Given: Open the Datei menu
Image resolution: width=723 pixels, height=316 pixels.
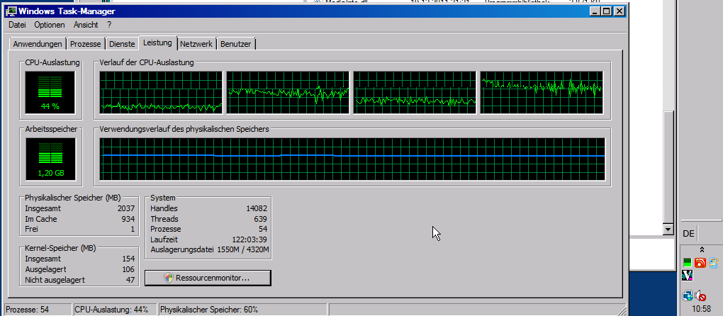Looking at the screenshot, I should click(x=17, y=25).
